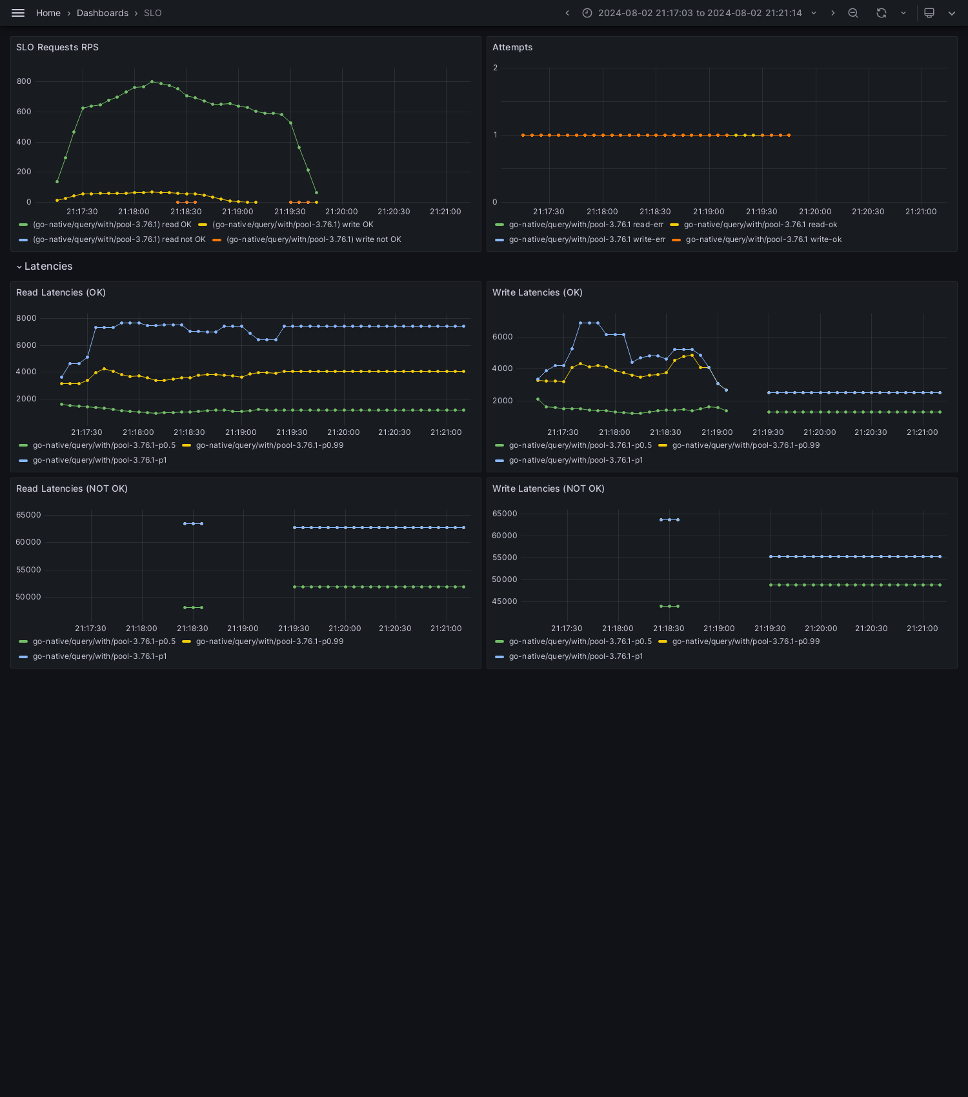Toggle p0.99 series in Read Latencies (NOT OK)
Image resolution: width=968 pixels, height=1097 pixels.
click(270, 641)
